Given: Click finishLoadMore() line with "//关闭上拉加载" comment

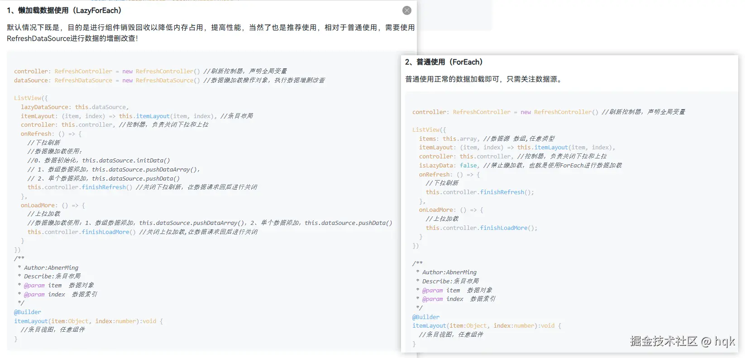Looking at the screenshot, I should point(143,232).
